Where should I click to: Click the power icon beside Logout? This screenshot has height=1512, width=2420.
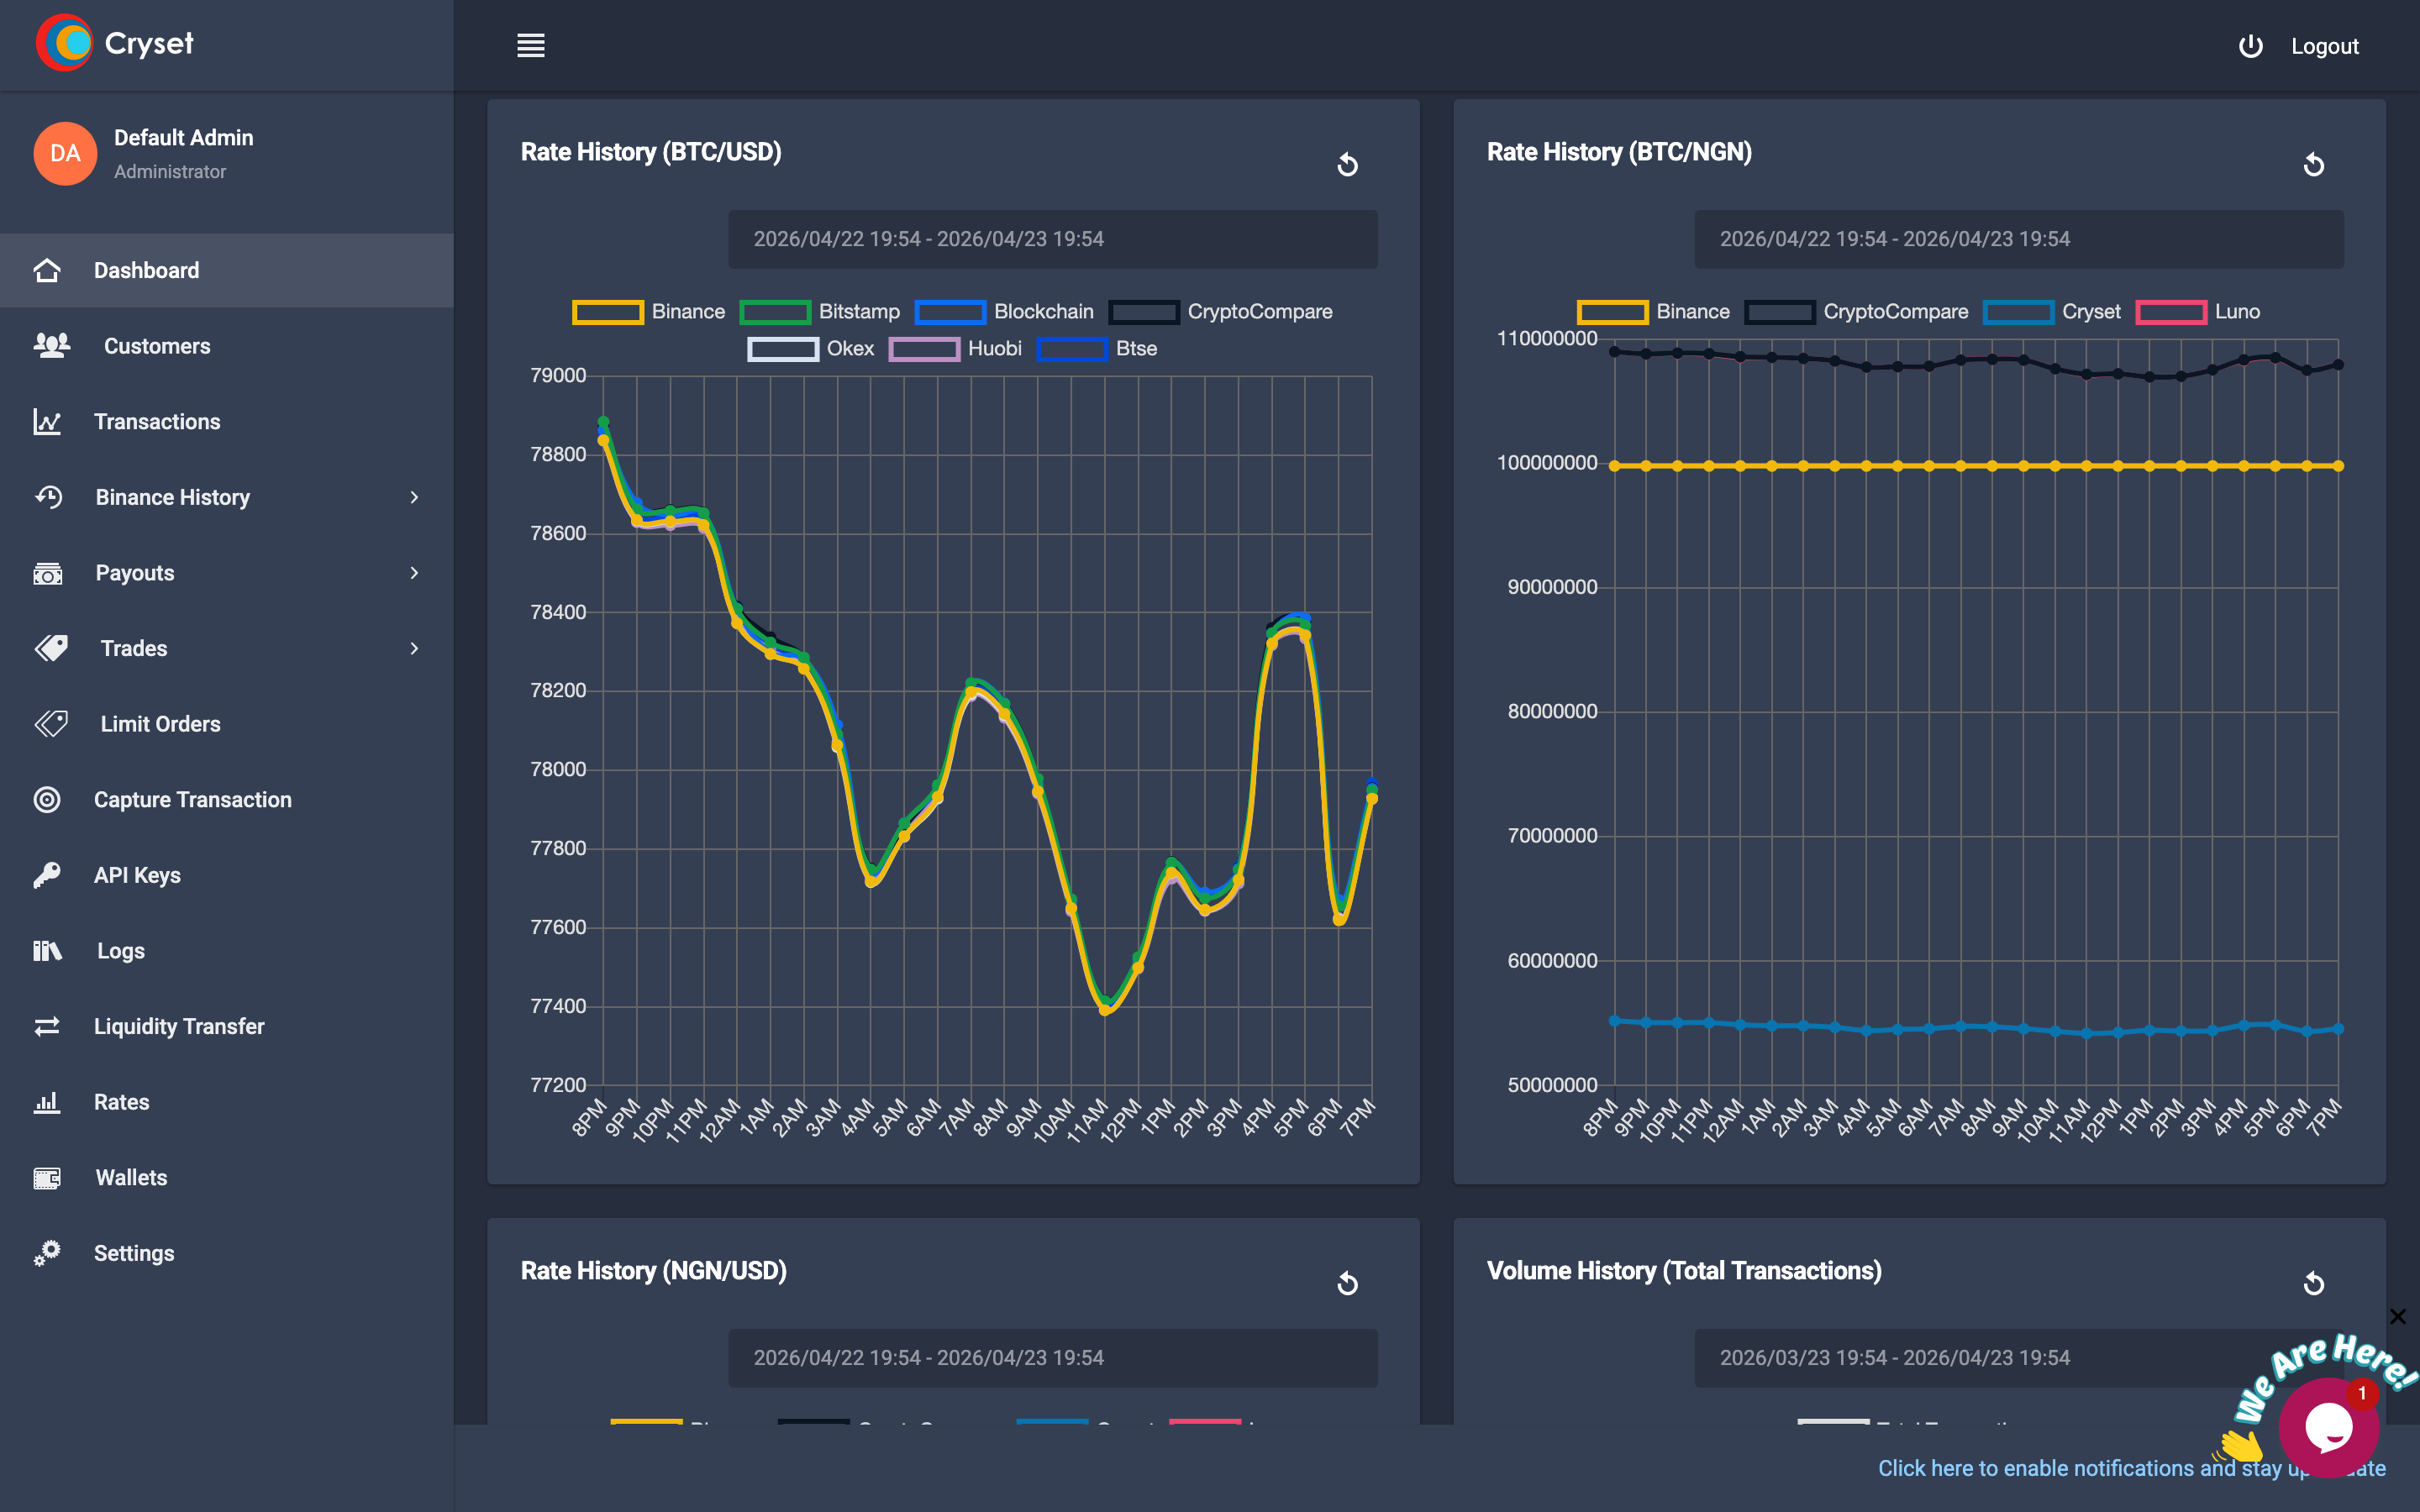2250,46
